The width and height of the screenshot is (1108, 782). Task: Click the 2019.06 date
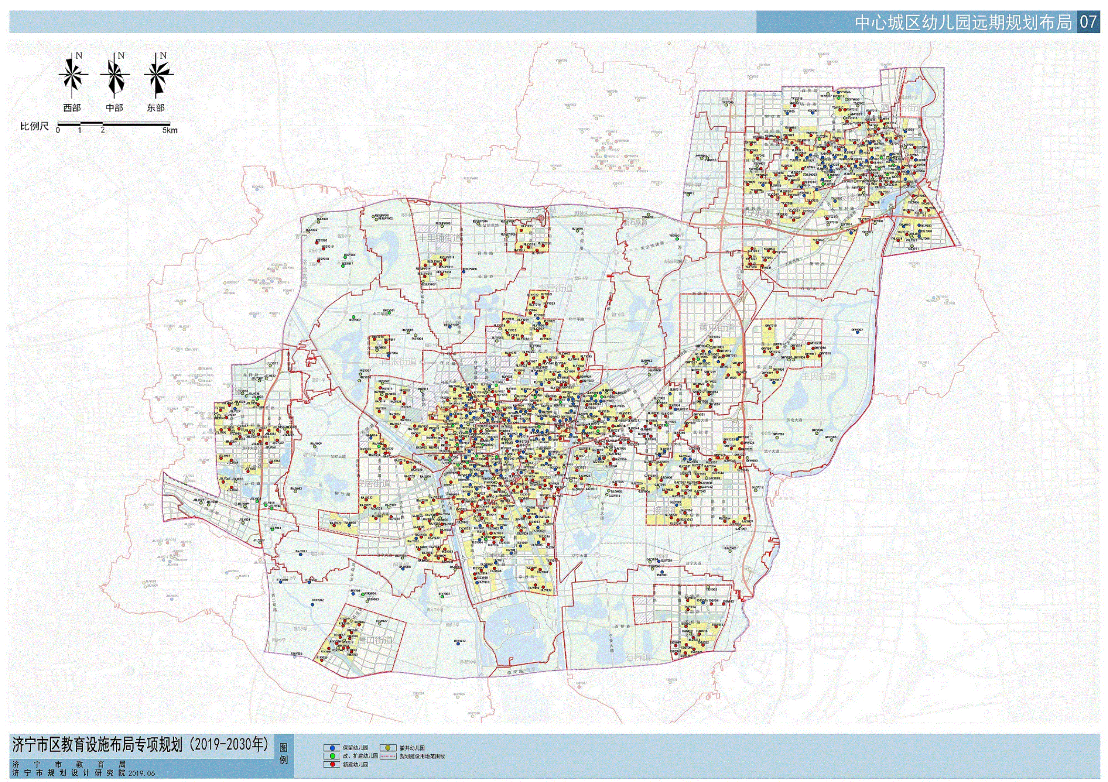coord(142,773)
